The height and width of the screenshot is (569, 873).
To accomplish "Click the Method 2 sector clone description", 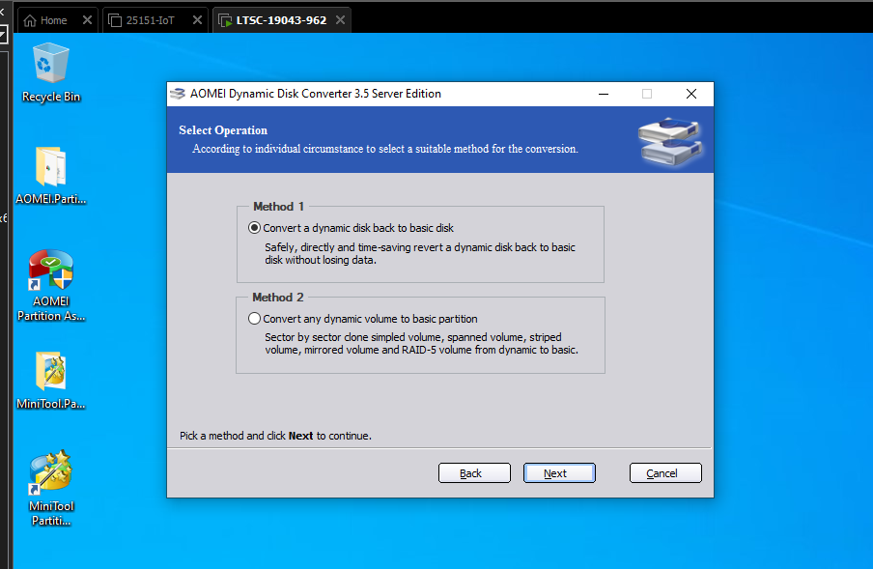I will click(421, 344).
